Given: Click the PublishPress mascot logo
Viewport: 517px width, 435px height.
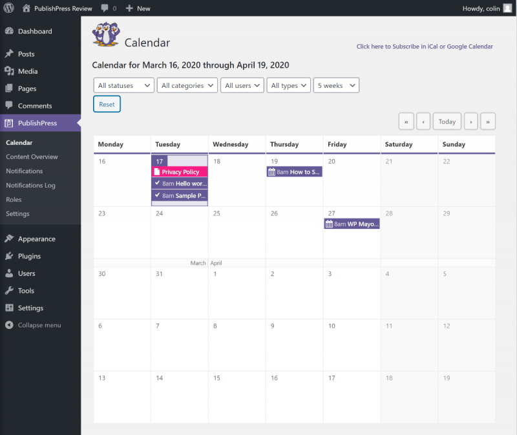Looking at the screenshot, I should point(105,35).
